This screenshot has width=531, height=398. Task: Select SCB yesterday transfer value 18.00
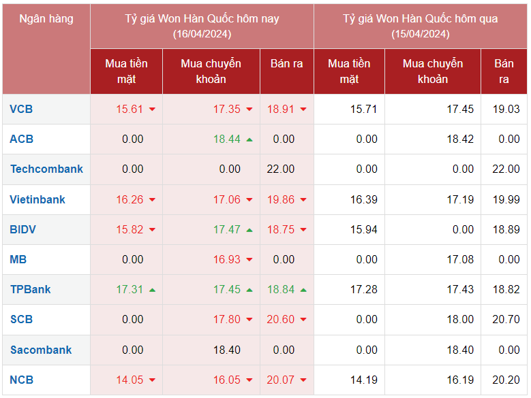pos(460,319)
